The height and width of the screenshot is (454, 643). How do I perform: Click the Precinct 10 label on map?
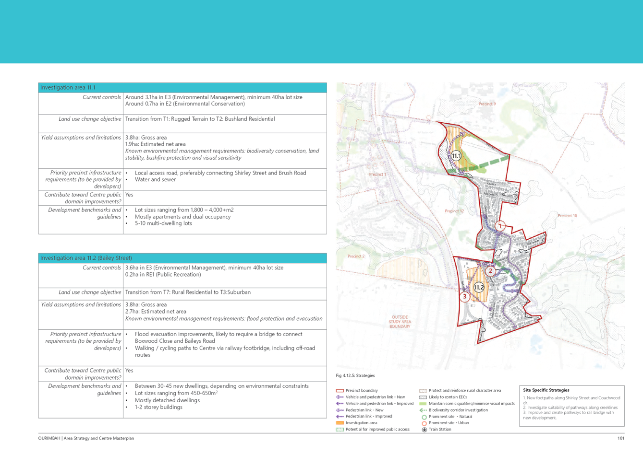point(567,216)
